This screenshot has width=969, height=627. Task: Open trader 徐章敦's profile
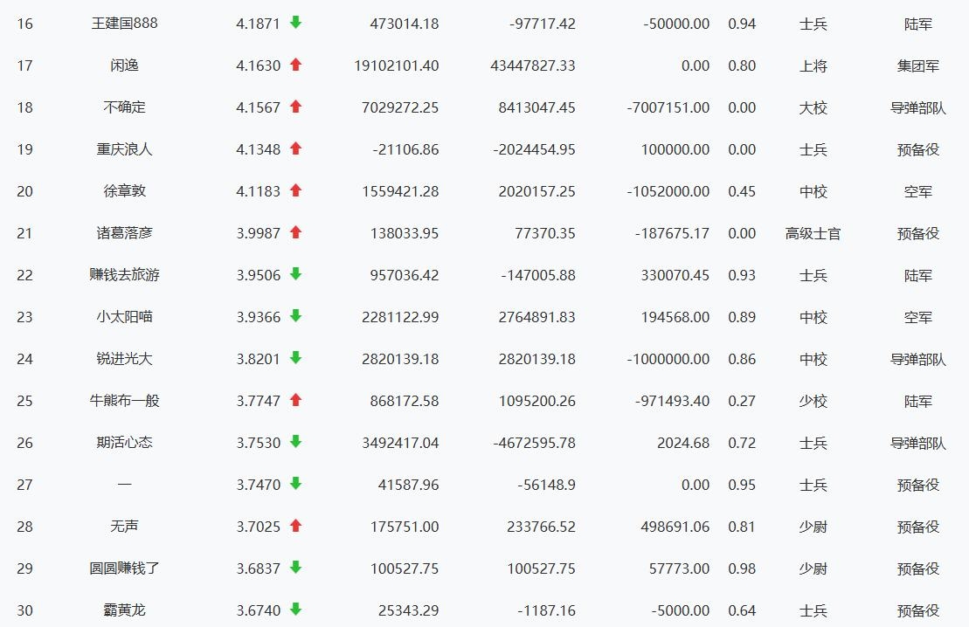tap(124, 191)
